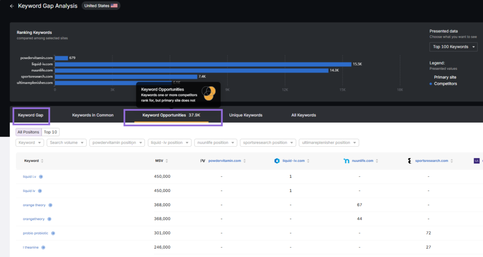This screenshot has width=483, height=257.
Task: Open the liquid i.v keyword link
Action: [x=30, y=177]
